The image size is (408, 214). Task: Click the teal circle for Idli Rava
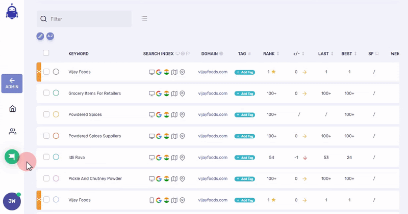point(56,157)
